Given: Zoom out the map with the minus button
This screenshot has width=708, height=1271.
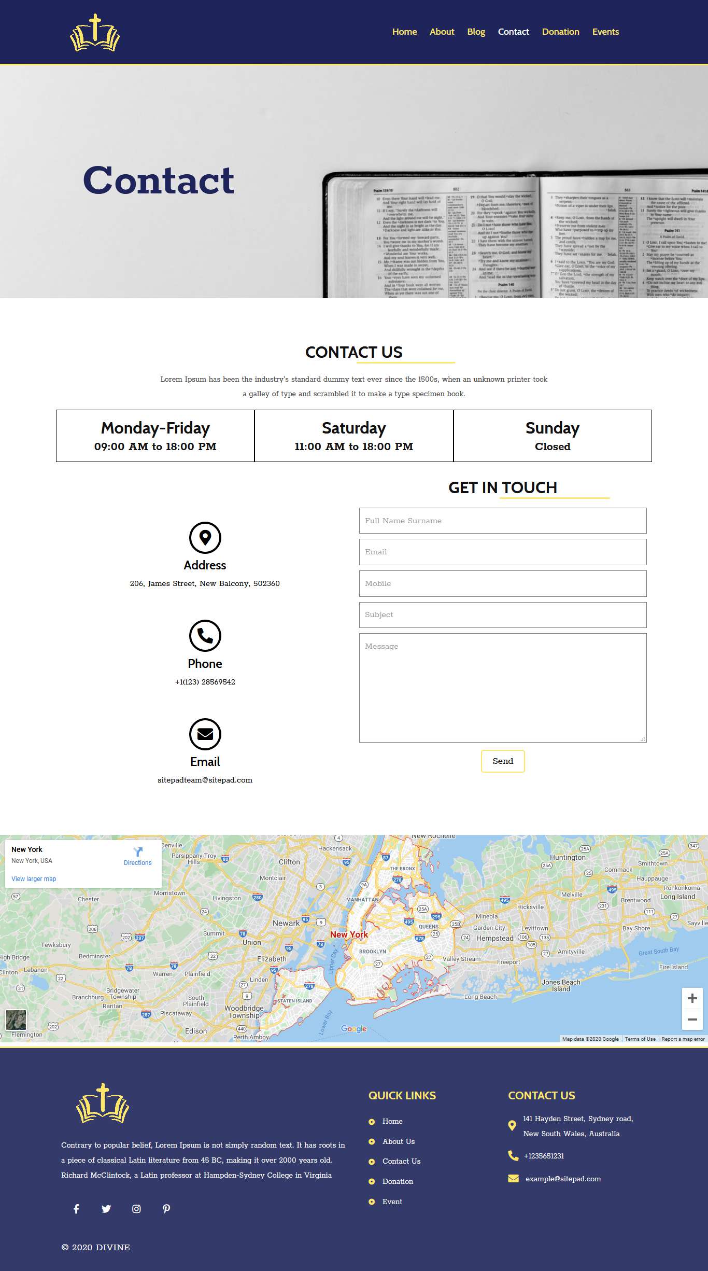Looking at the screenshot, I should coord(692,1019).
